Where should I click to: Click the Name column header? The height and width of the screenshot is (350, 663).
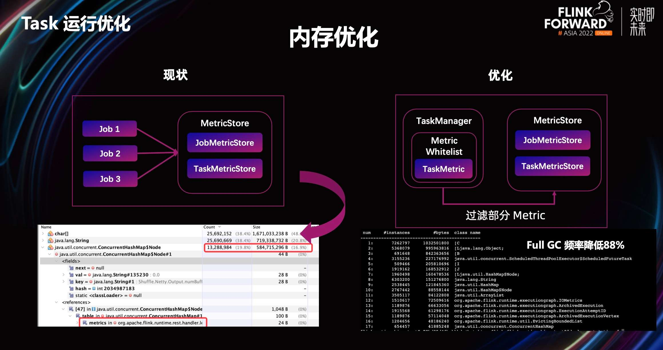46,227
